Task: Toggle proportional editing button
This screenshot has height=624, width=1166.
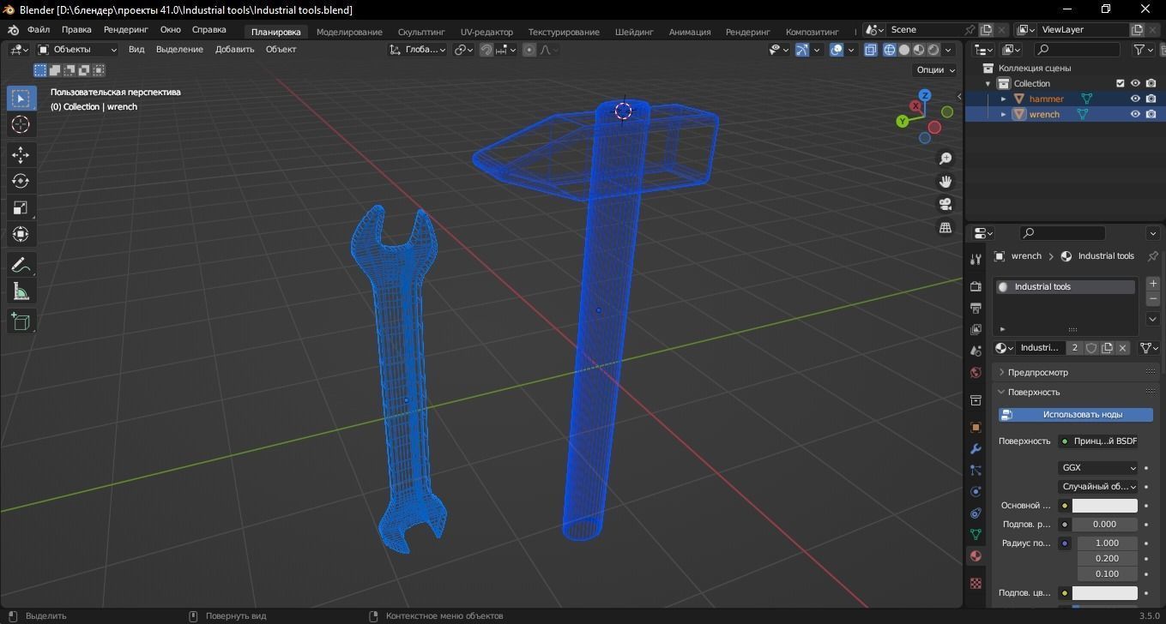Action: pyautogui.click(x=529, y=50)
